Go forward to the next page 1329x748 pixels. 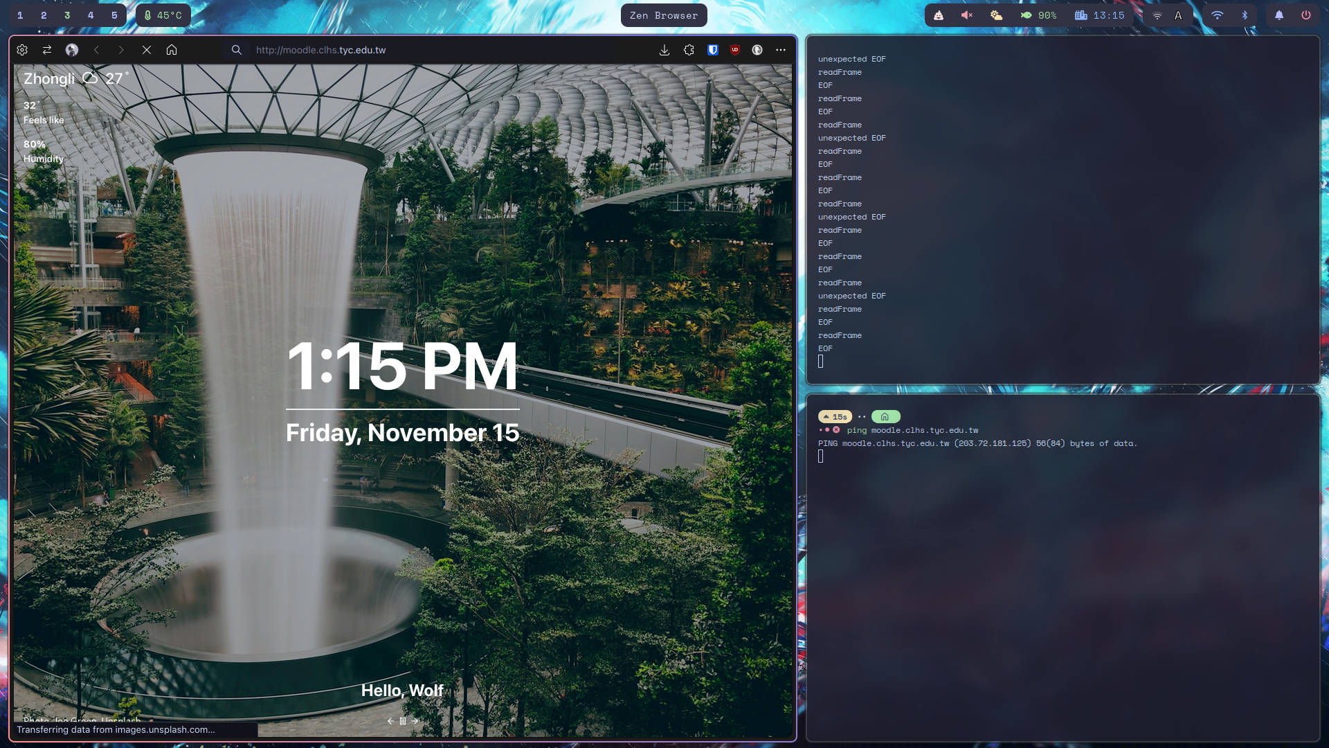tap(121, 50)
